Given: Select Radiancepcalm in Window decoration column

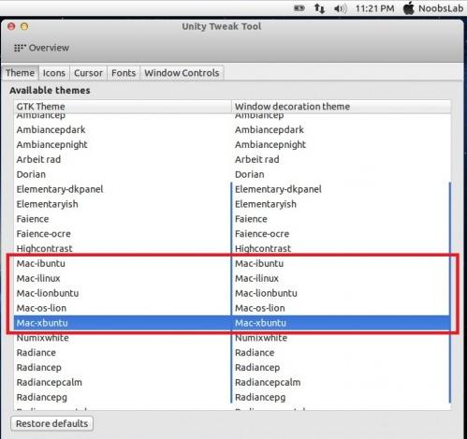Looking at the screenshot, I should tap(341, 383).
